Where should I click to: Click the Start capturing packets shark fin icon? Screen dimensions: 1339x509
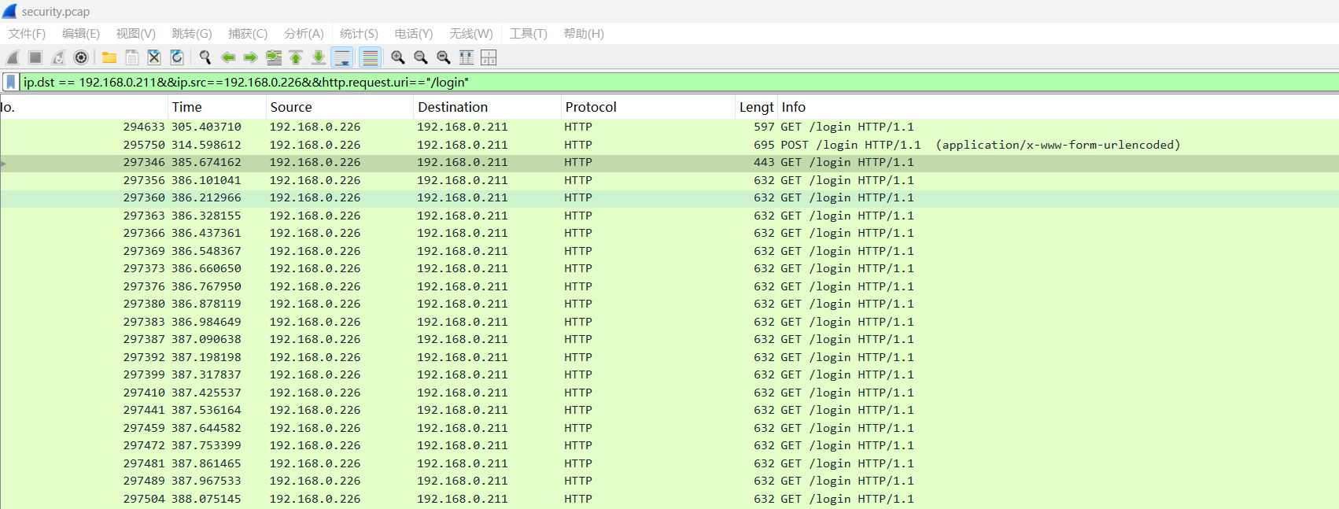point(13,57)
